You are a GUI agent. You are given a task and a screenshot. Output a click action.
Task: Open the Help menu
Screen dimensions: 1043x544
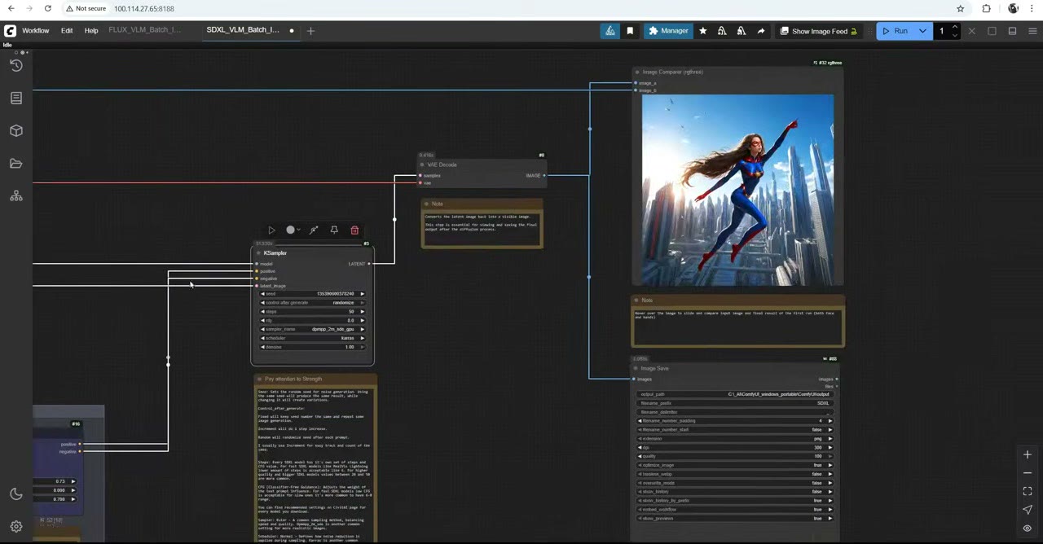point(91,31)
